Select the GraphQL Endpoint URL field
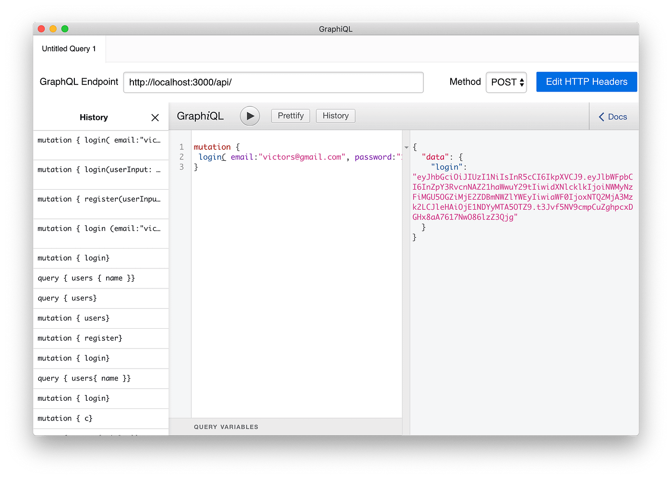 click(x=273, y=82)
